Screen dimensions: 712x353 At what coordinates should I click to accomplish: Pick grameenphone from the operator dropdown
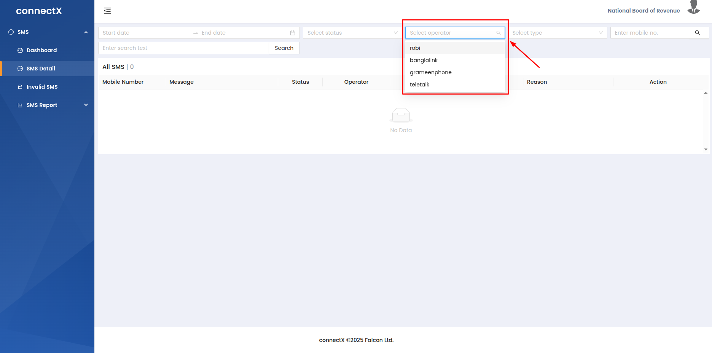(x=430, y=72)
